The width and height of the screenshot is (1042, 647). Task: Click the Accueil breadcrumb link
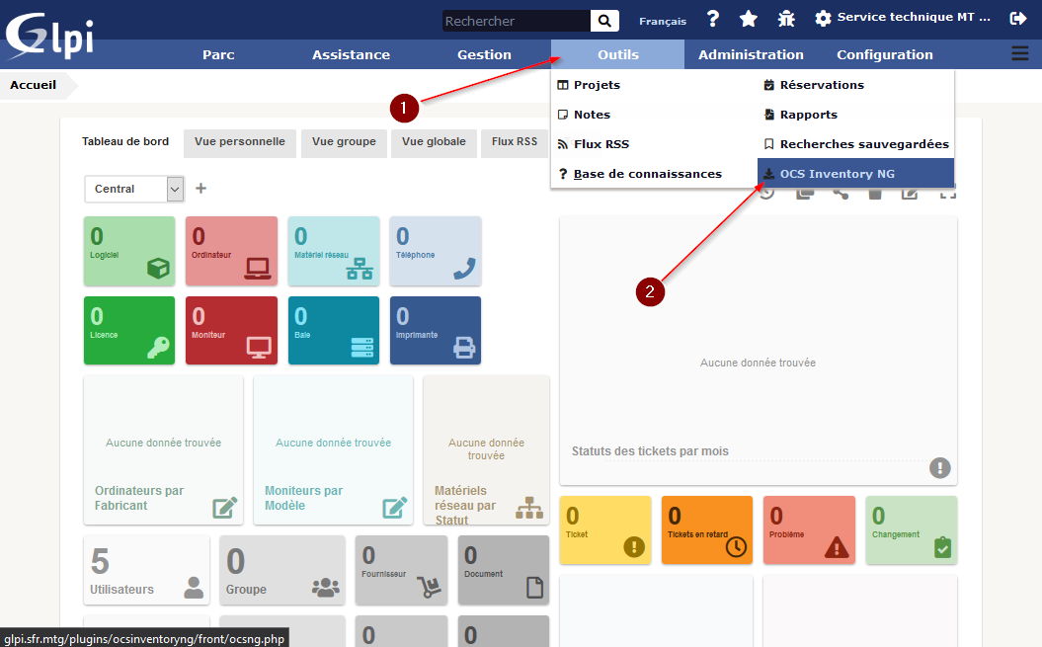(x=33, y=85)
